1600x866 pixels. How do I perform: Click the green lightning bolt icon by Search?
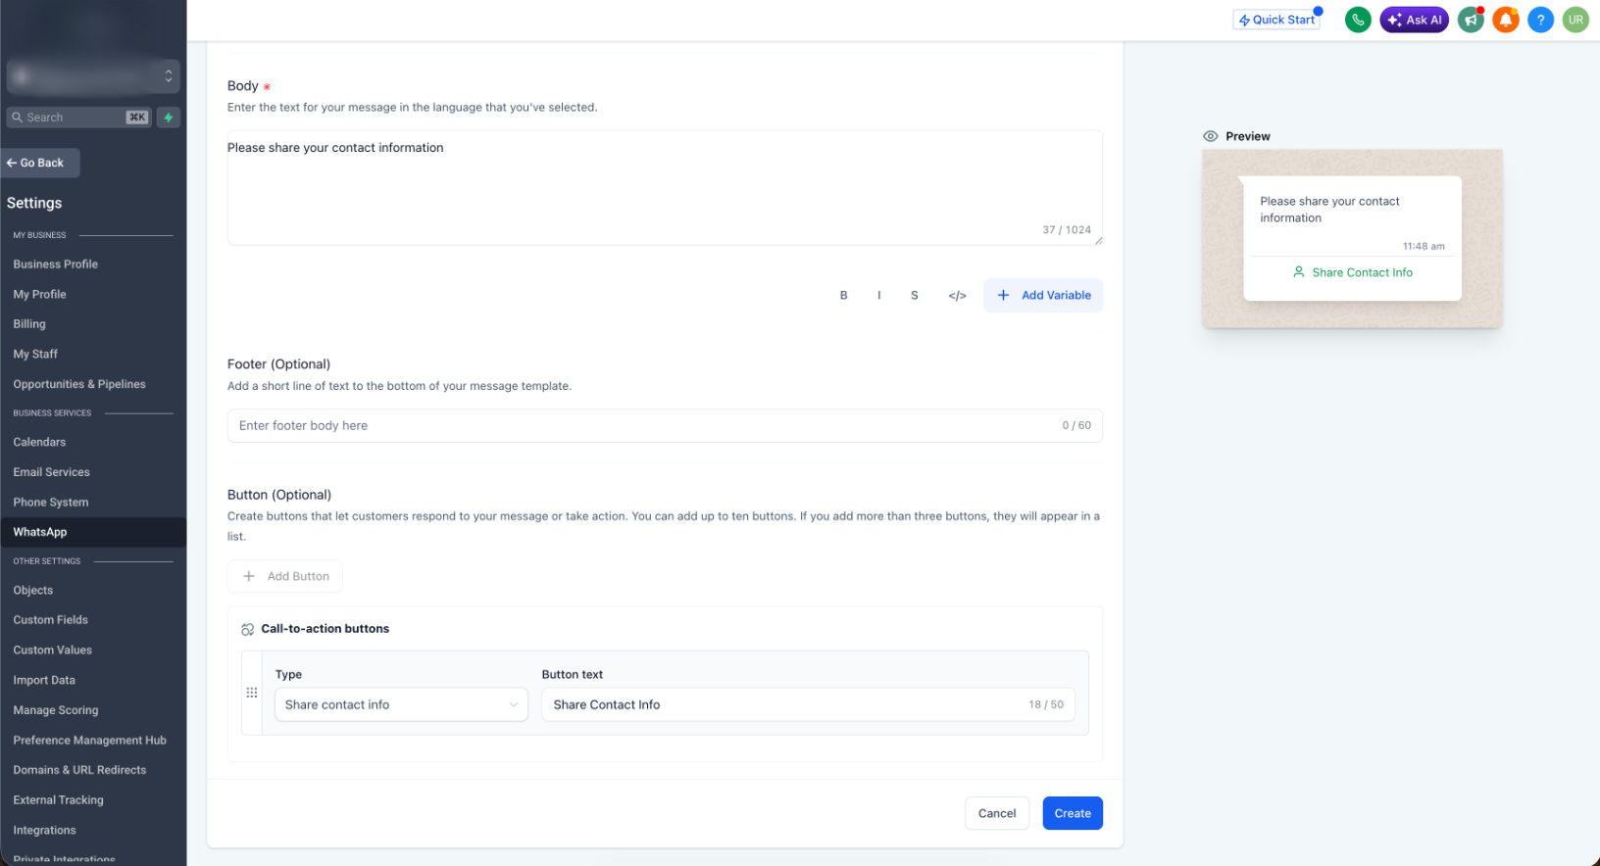tap(169, 118)
